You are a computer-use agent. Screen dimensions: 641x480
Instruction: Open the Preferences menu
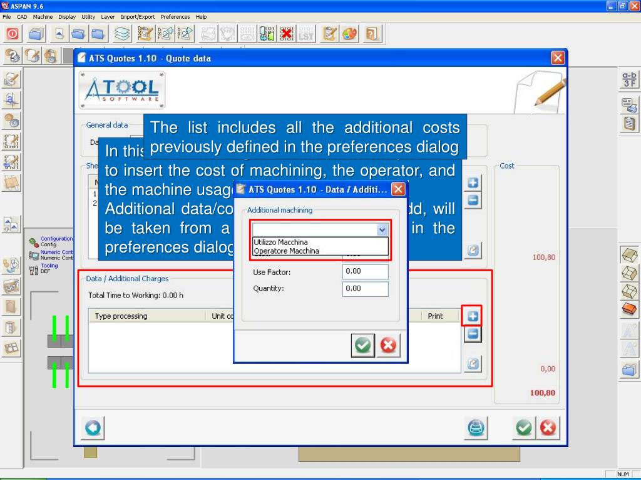point(175,17)
